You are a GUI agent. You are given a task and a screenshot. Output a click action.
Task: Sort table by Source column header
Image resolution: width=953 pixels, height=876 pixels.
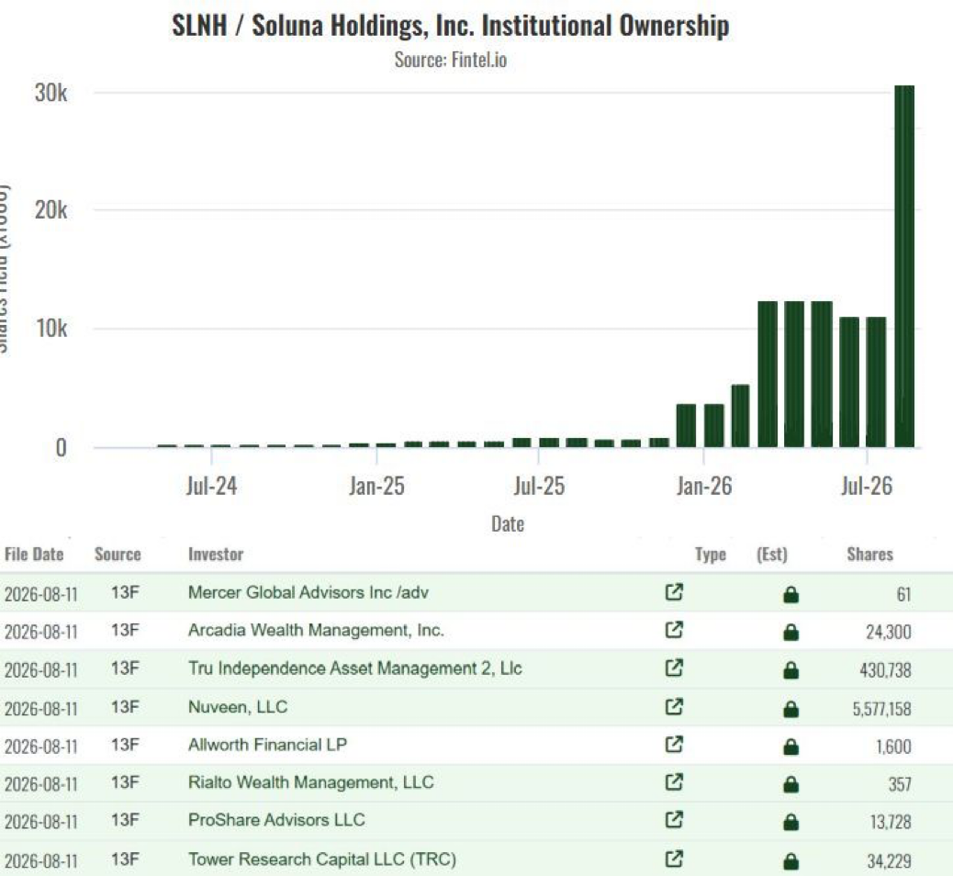(x=118, y=554)
